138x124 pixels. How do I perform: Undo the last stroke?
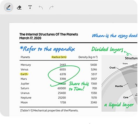click(41, 8)
